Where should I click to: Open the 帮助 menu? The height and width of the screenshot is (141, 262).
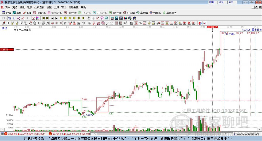coord(83,7)
